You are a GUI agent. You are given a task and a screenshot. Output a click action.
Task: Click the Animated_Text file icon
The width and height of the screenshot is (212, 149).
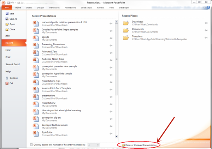[x=36, y=53]
